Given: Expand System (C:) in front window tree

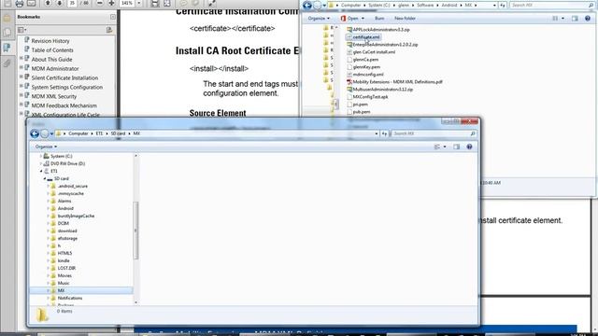Looking at the screenshot, I should pos(41,156).
